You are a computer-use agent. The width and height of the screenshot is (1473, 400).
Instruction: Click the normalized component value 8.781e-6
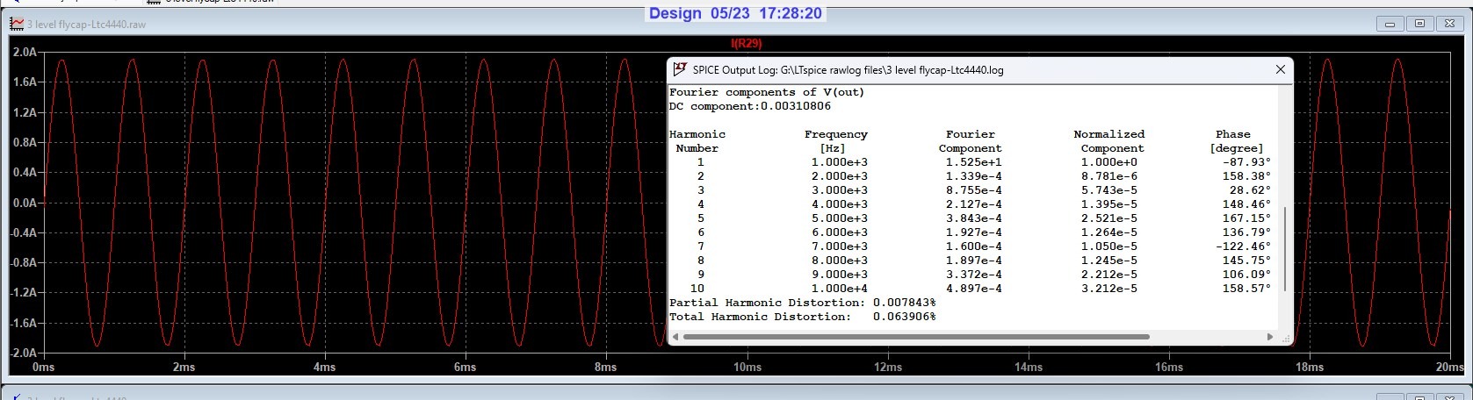(x=1109, y=176)
